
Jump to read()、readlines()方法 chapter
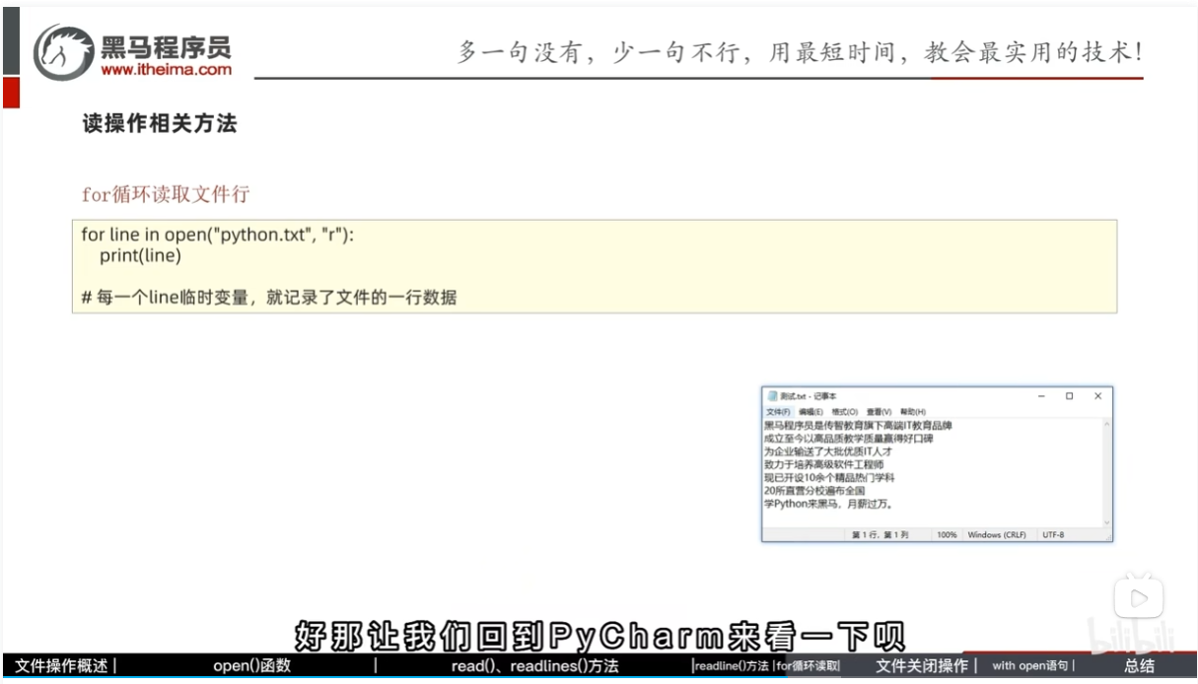coord(534,666)
